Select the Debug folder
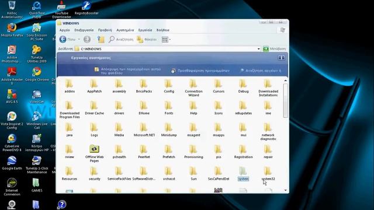374x210 pixels. click(x=243, y=86)
